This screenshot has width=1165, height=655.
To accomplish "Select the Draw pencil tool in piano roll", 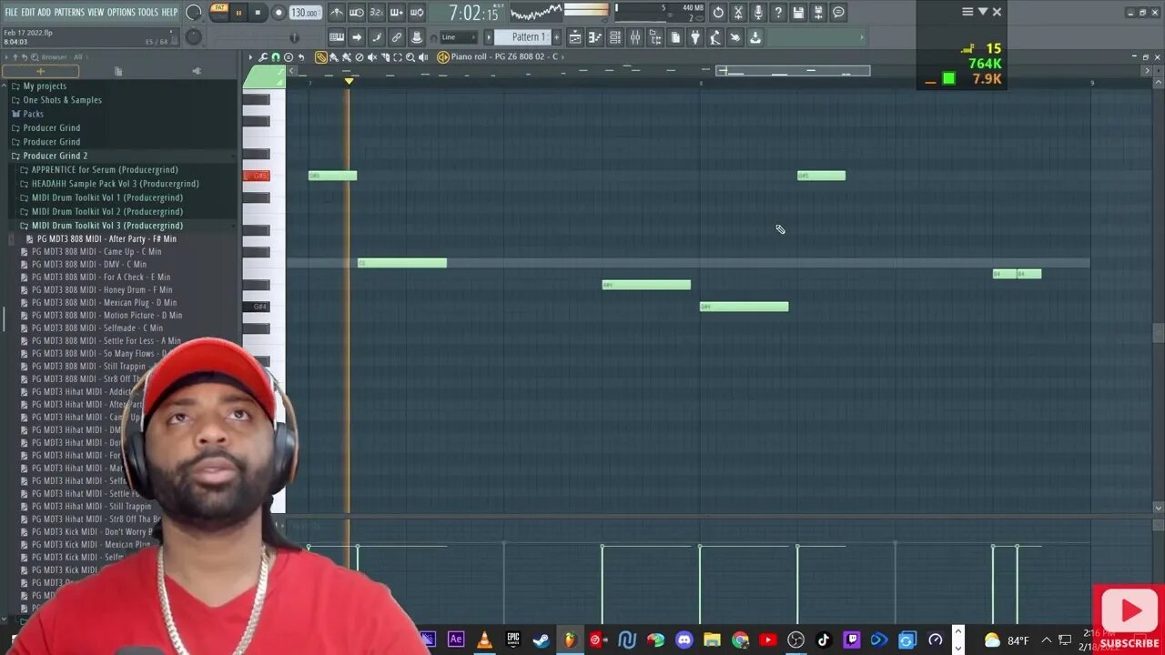I will pyautogui.click(x=321, y=57).
